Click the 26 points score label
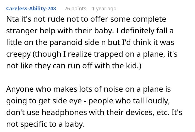Image resolution: width=195 pixels, height=132 pixels. [75, 9]
